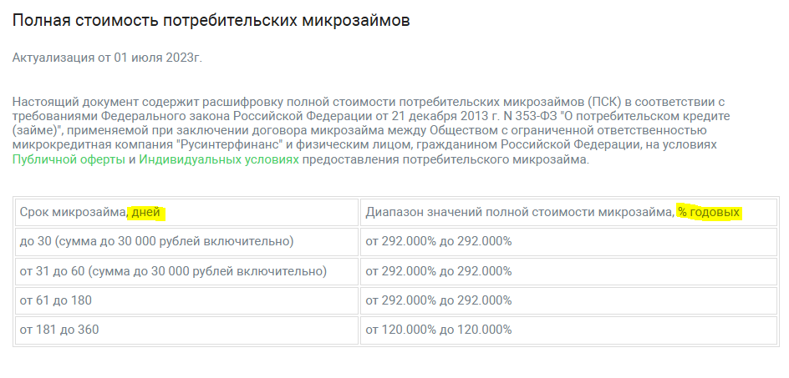Click the value от 120.000% до 120.000%
This screenshot has width=789, height=378.
(x=438, y=330)
